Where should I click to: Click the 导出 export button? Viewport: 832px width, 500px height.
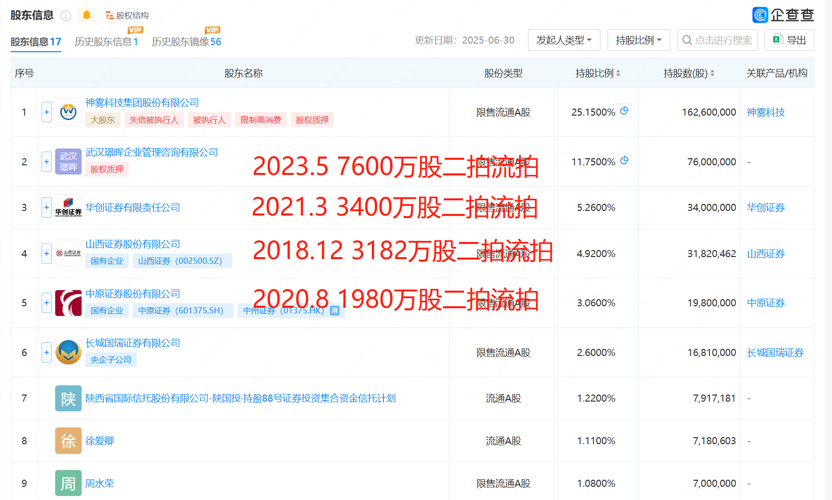click(x=789, y=40)
